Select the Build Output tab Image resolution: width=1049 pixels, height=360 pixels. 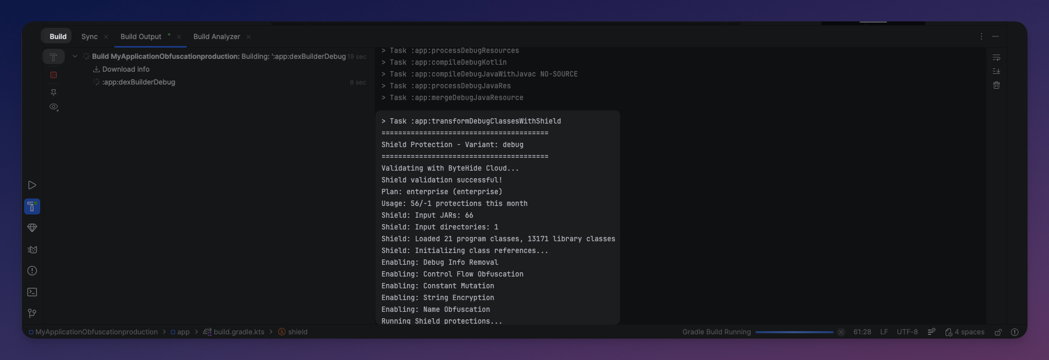(x=141, y=36)
